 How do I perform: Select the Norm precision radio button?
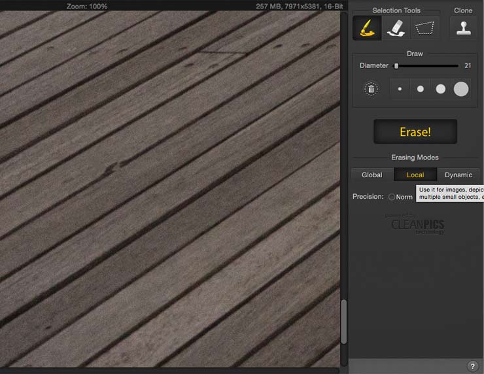pos(392,197)
